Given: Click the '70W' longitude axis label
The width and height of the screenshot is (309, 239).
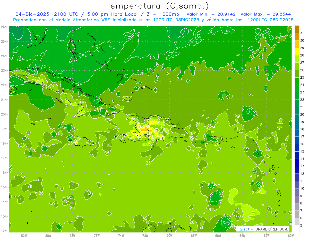Looking at the screenshot, I should click(169, 235).
